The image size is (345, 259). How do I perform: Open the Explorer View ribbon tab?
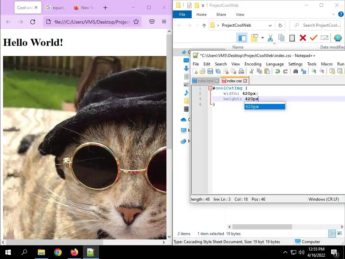click(x=240, y=15)
